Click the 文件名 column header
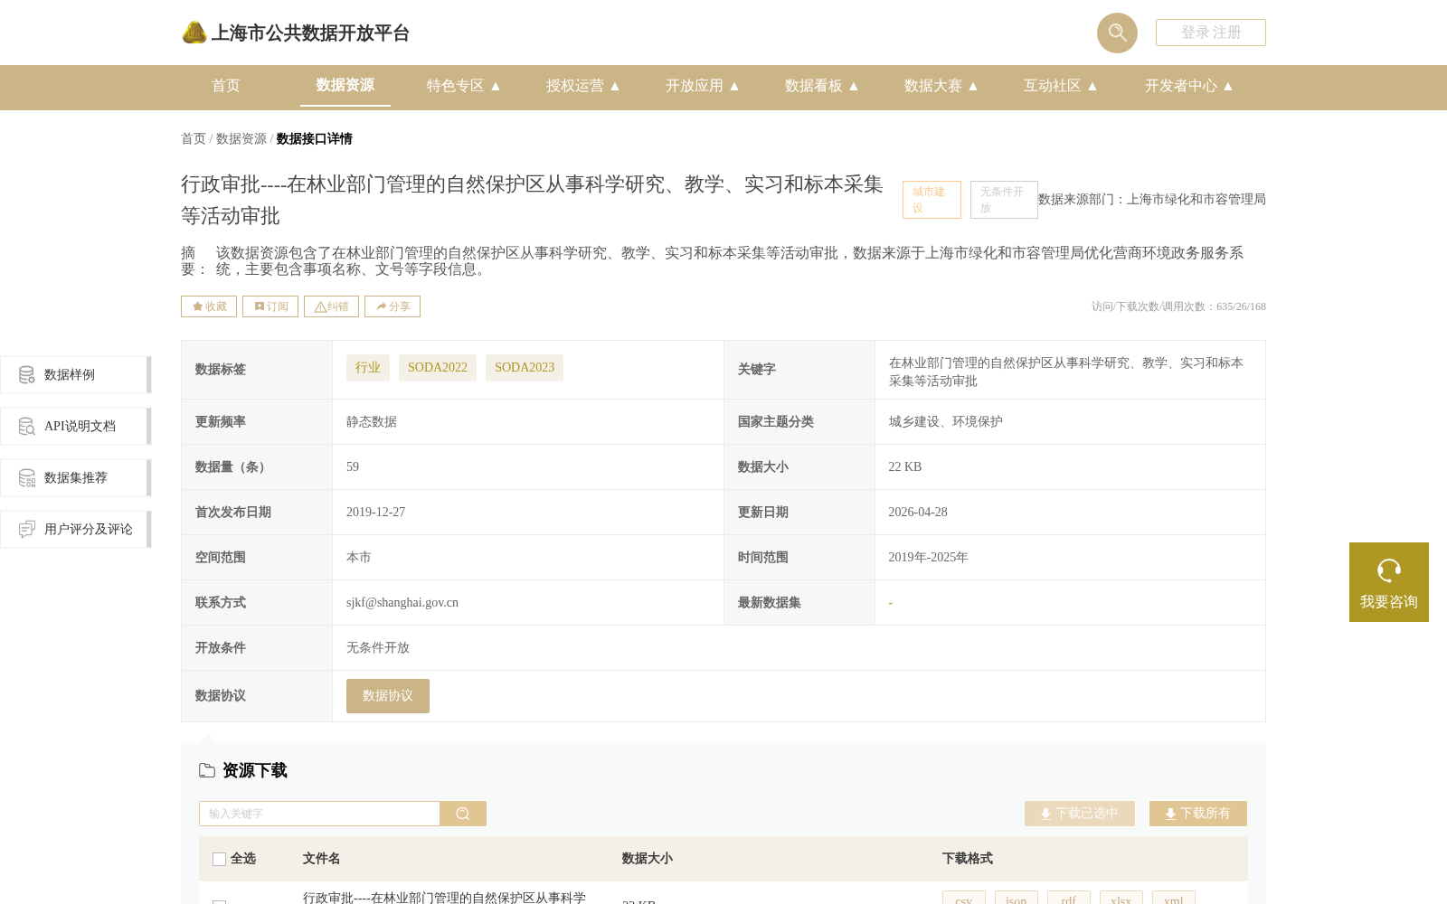1447x904 pixels. (321, 859)
